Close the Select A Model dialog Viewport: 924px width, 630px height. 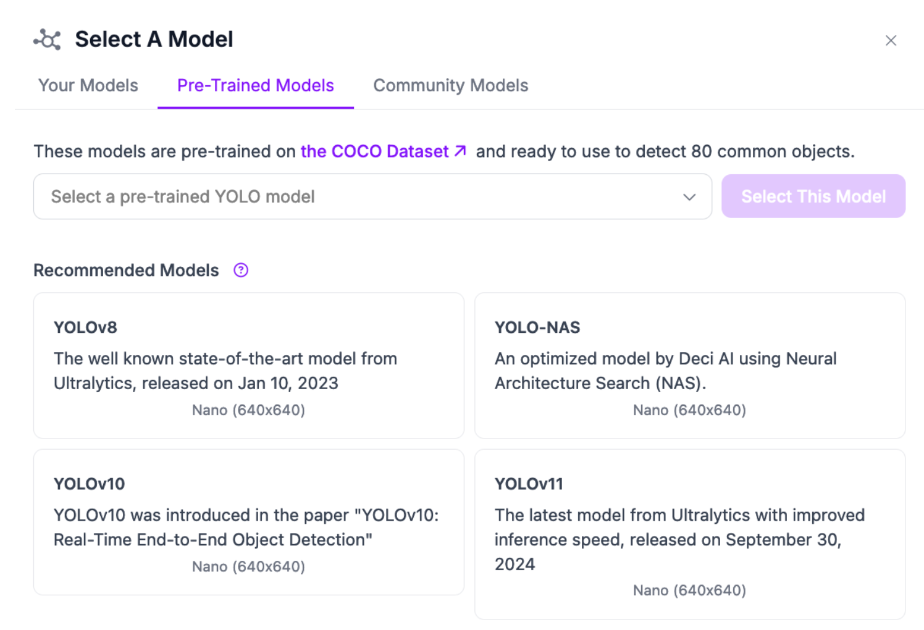pyautogui.click(x=890, y=41)
